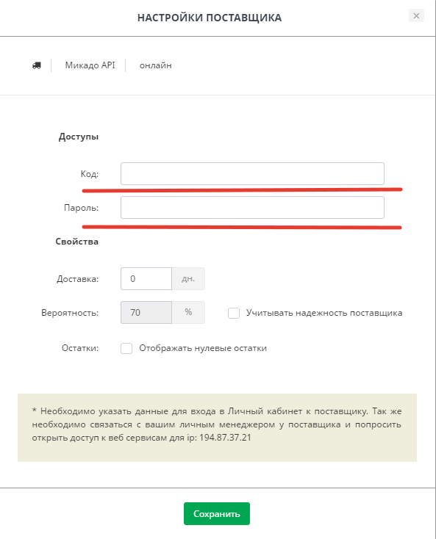Click the Код: field label
Screen dimensions: 436x539
[x=90, y=174]
